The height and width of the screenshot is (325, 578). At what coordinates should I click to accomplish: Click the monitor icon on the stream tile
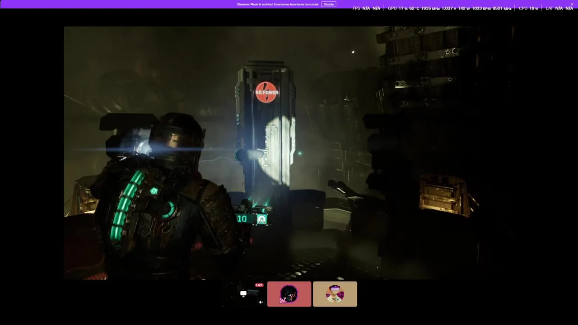[243, 294]
